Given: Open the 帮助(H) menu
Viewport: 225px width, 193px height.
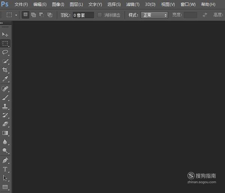Looking at the screenshot, I should pyautogui.click(x=208, y=4).
